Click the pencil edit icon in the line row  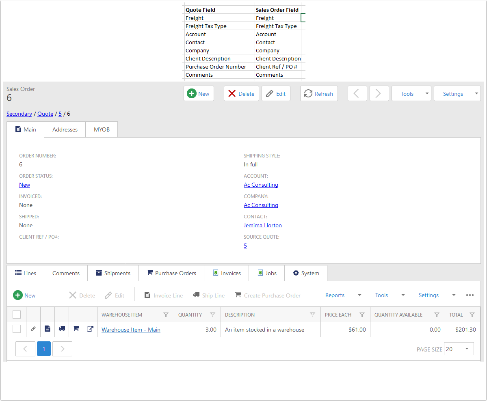coord(33,329)
